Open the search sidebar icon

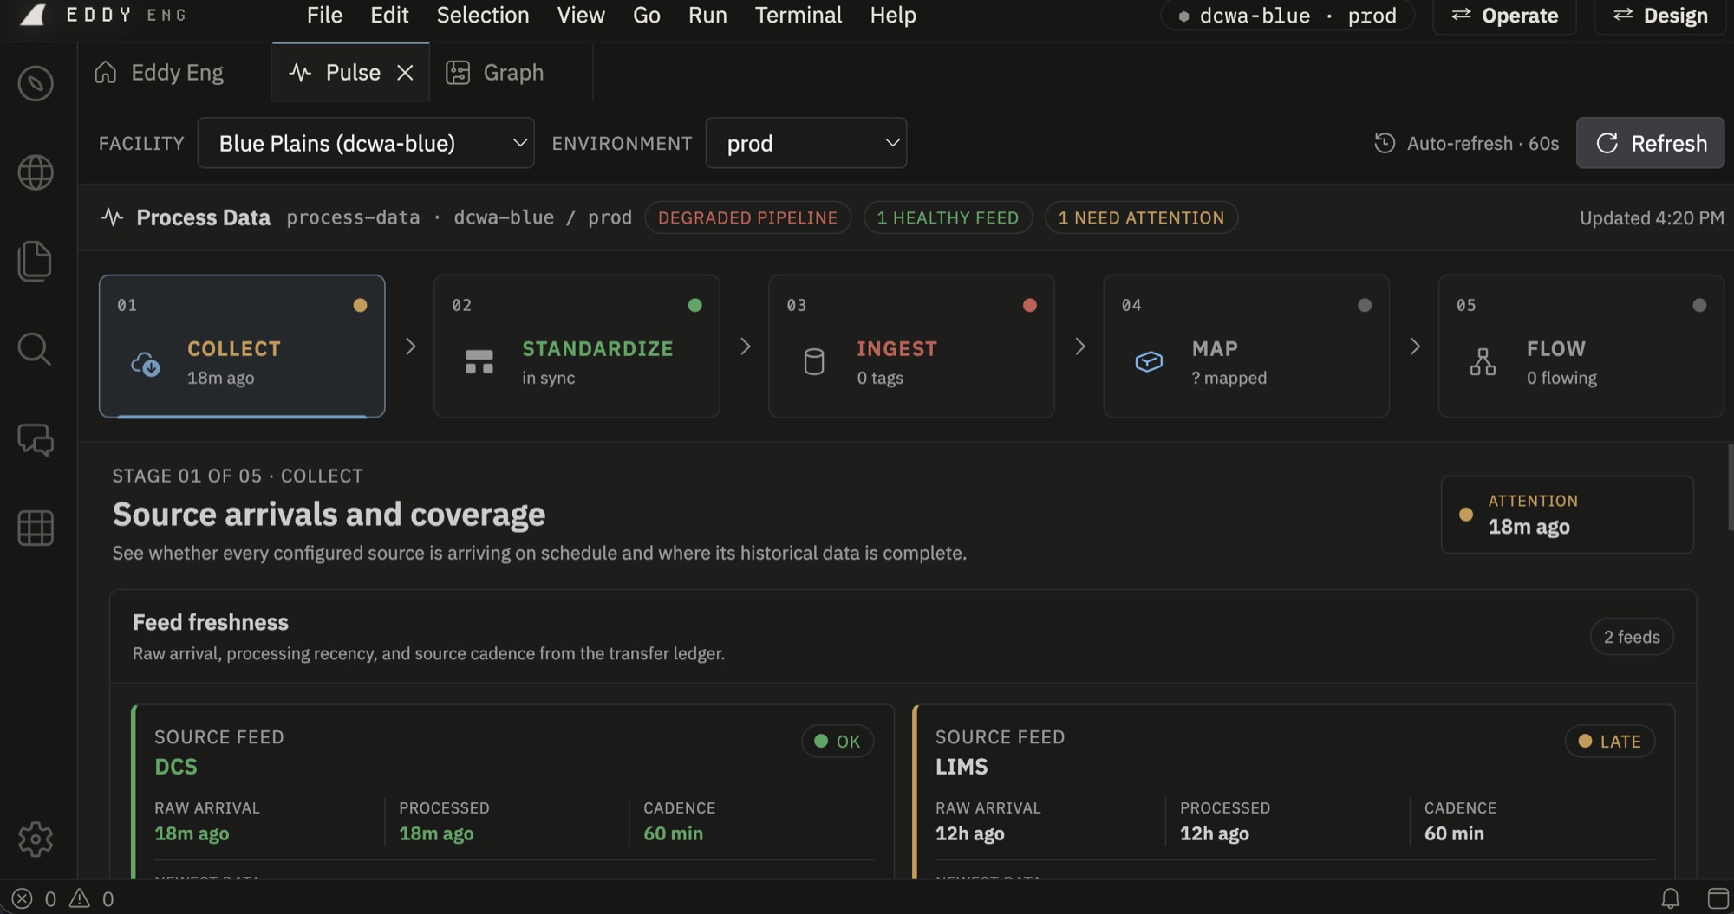click(36, 349)
